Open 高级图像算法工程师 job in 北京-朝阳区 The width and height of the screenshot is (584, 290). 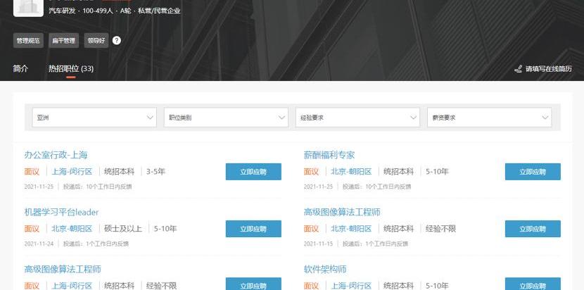coord(342,212)
